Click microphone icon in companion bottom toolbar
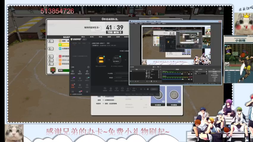This screenshot has width=253, height=142. tap(128, 89)
